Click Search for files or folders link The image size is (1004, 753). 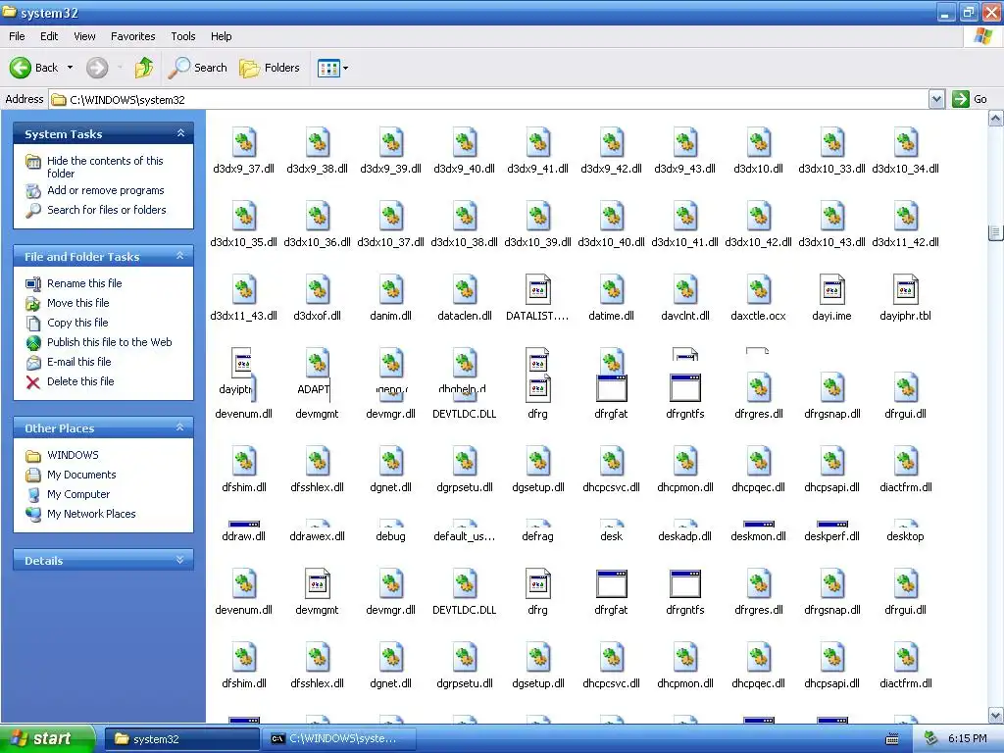pos(106,210)
